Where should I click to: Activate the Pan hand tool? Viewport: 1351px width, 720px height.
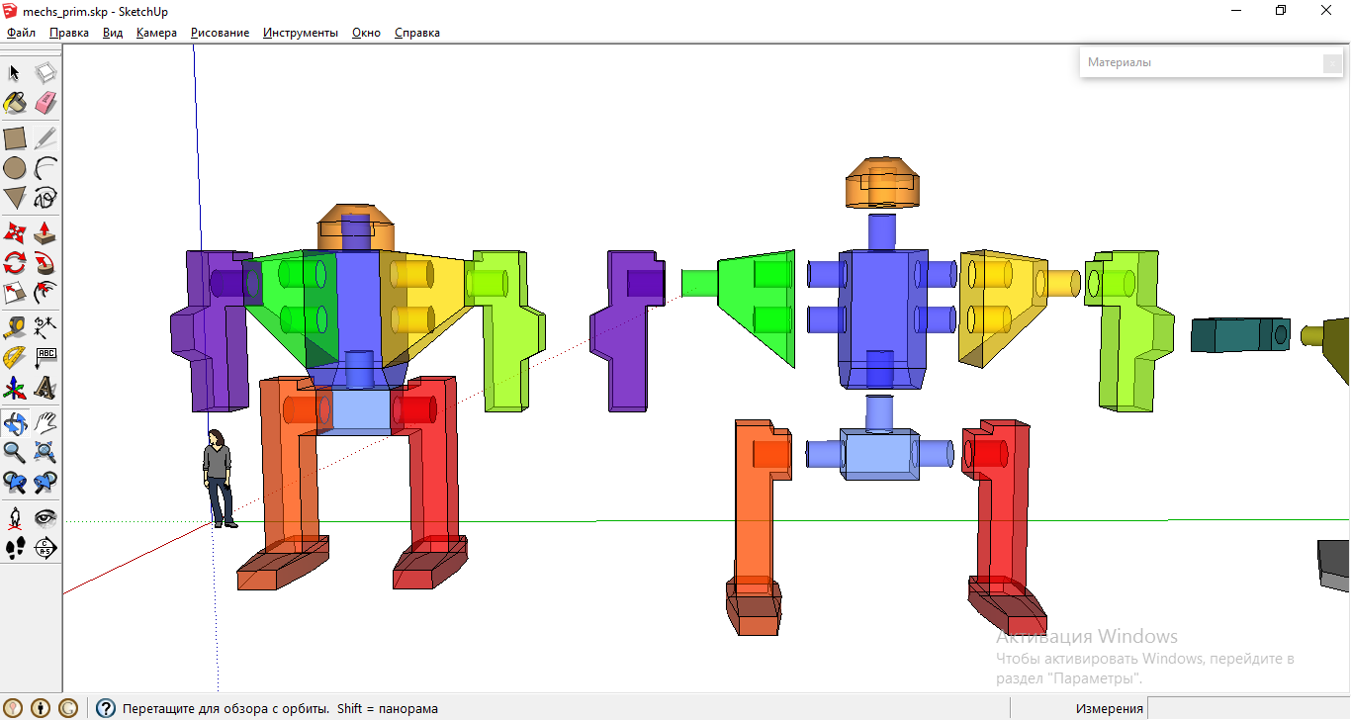coord(45,423)
